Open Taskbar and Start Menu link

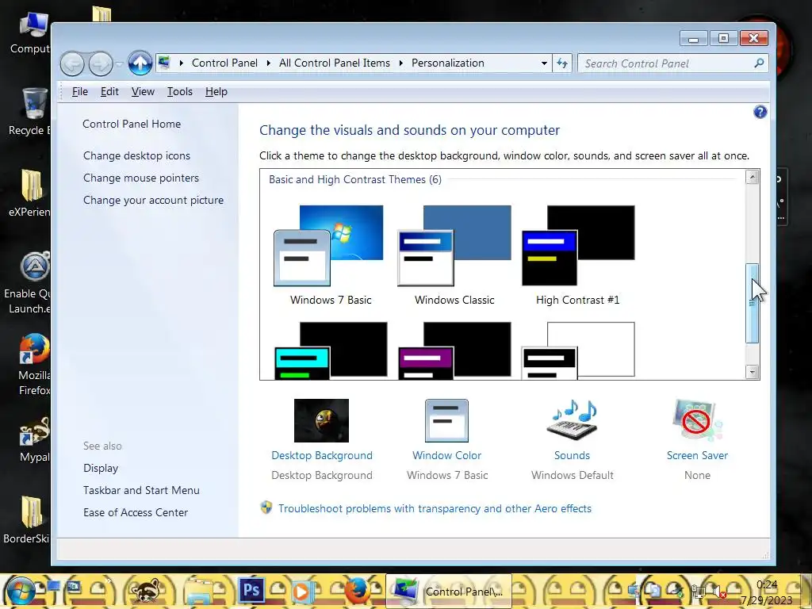point(141,490)
